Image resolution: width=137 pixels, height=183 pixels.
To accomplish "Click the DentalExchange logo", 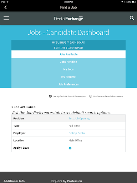I will point(68,19).
